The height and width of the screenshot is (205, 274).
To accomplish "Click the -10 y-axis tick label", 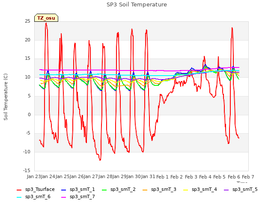I will [x=27, y=152].
